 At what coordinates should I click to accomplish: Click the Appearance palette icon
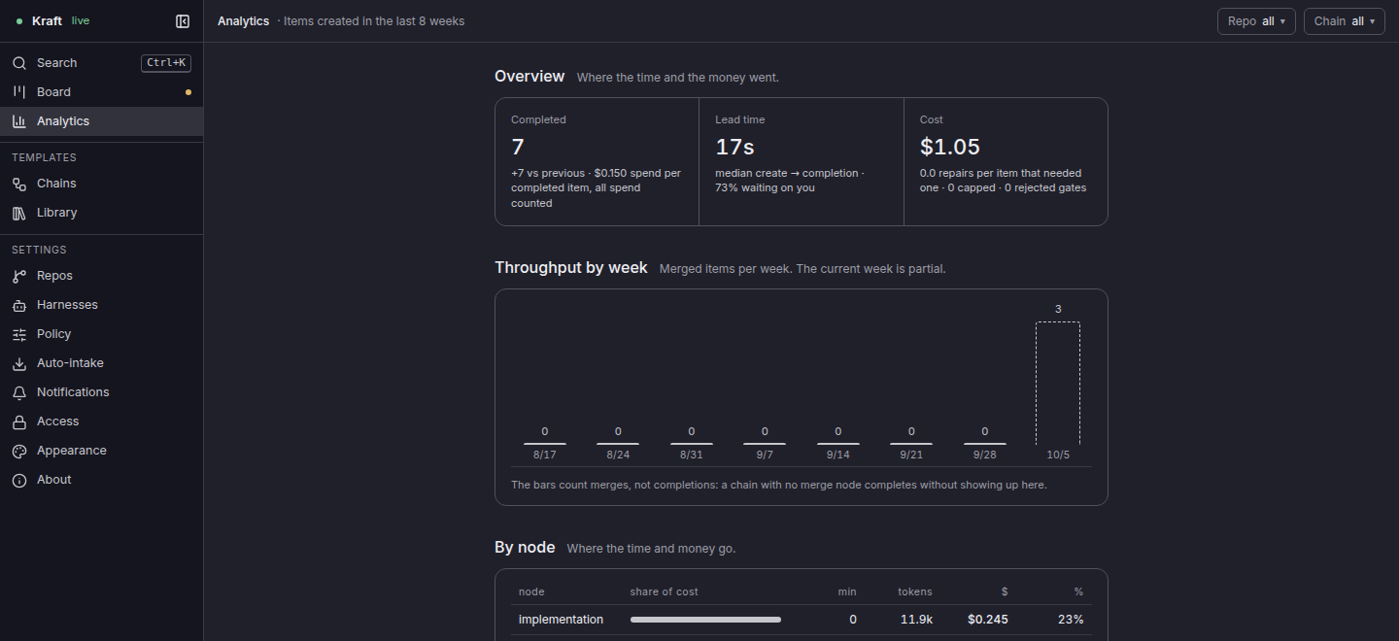pos(18,451)
